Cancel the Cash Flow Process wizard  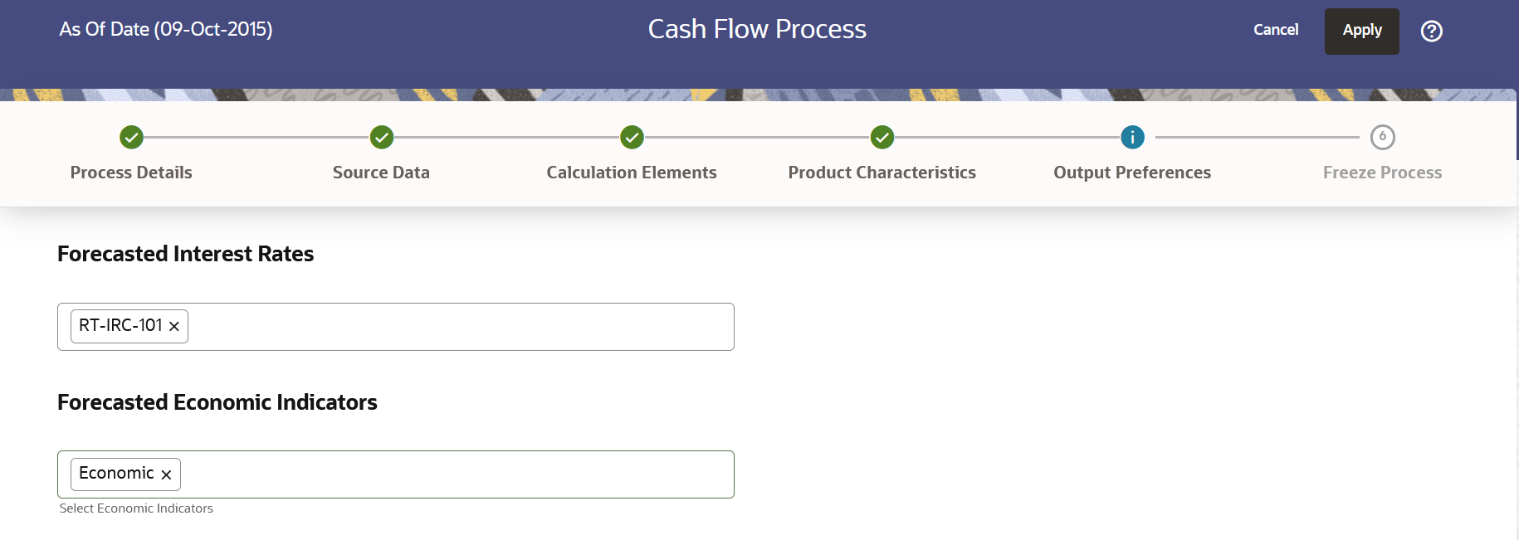tap(1276, 29)
